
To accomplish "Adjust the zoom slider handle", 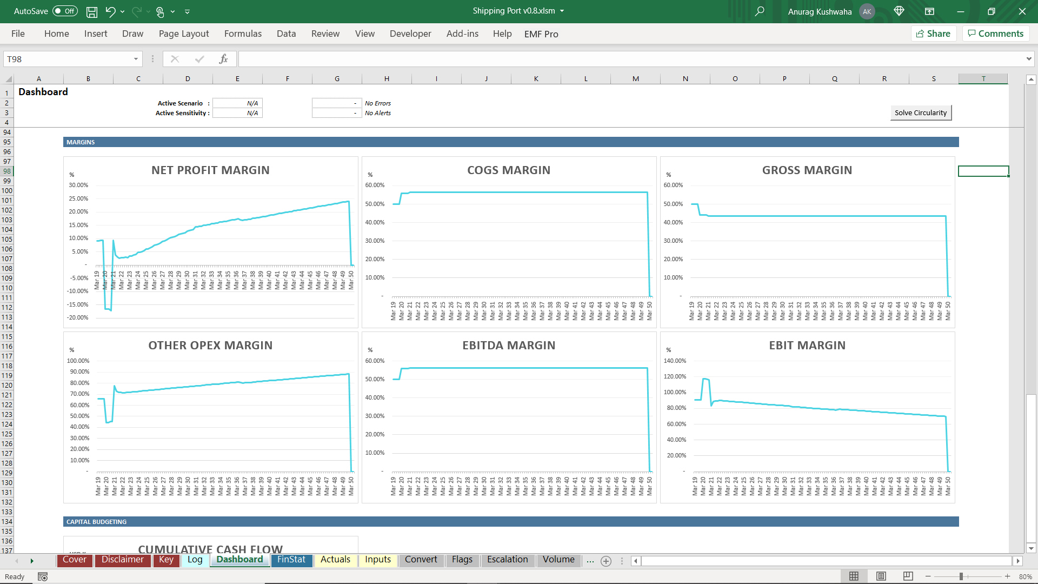I will [x=961, y=576].
